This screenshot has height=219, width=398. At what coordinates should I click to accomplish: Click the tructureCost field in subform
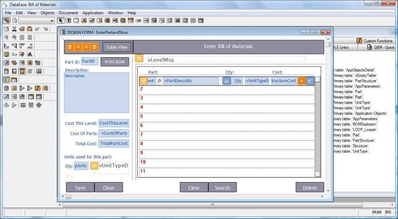pyautogui.click(x=284, y=81)
